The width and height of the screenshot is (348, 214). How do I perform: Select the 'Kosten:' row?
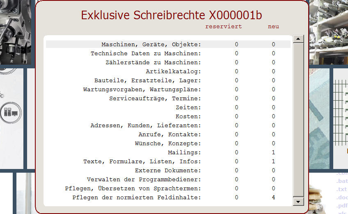click(x=168, y=116)
